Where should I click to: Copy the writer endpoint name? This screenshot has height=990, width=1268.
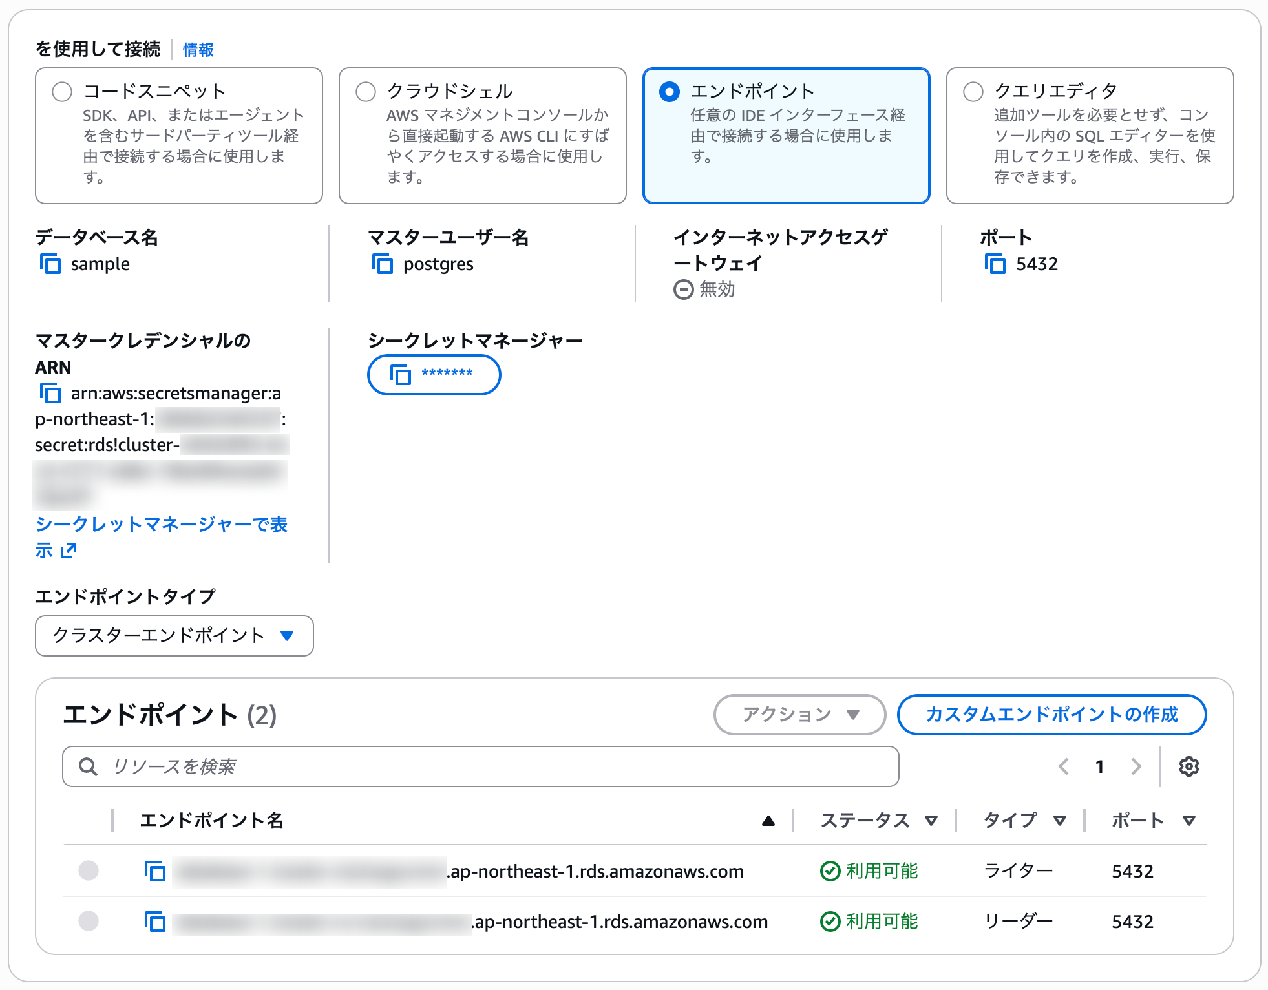click(x=155, y=871)
